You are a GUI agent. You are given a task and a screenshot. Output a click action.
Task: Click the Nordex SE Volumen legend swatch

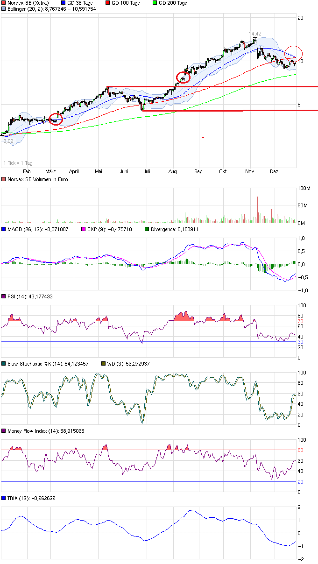(x=4, y=179)
